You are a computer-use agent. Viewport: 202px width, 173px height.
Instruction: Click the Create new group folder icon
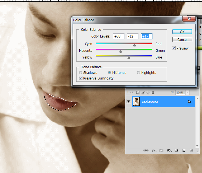click(176, 150)
